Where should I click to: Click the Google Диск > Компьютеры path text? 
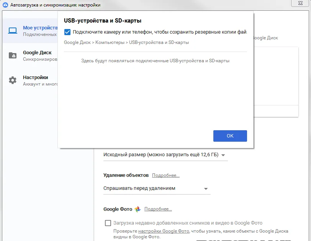[x=126, y=42]
